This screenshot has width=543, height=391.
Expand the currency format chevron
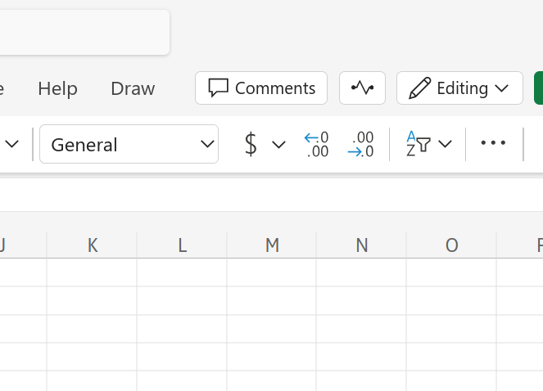point(278,145)
